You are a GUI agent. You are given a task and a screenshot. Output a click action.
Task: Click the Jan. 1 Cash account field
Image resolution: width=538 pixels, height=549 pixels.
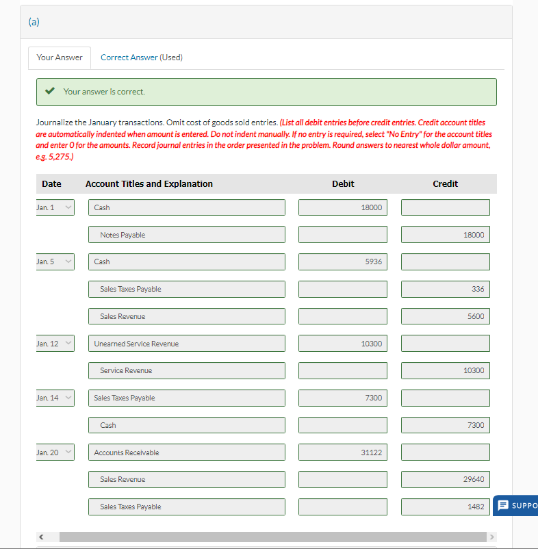187,207
